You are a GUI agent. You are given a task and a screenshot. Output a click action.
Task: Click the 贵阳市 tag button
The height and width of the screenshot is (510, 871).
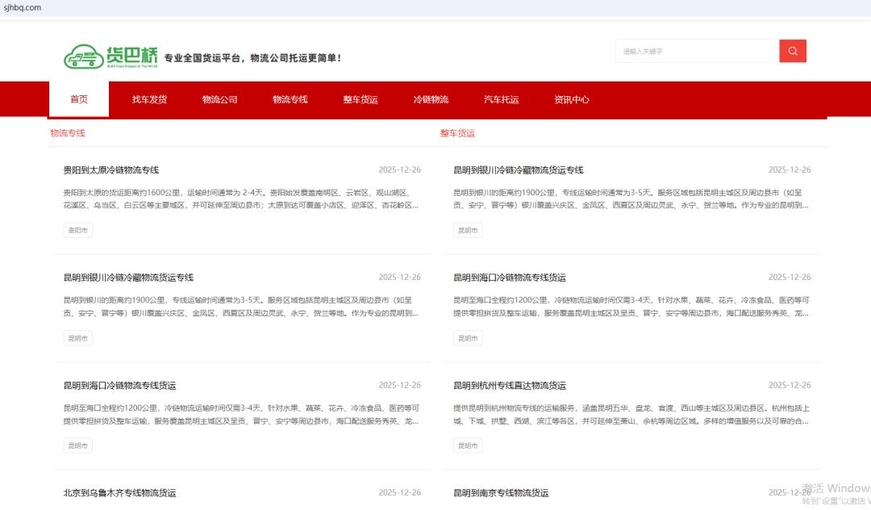click(x=78, y=230)
